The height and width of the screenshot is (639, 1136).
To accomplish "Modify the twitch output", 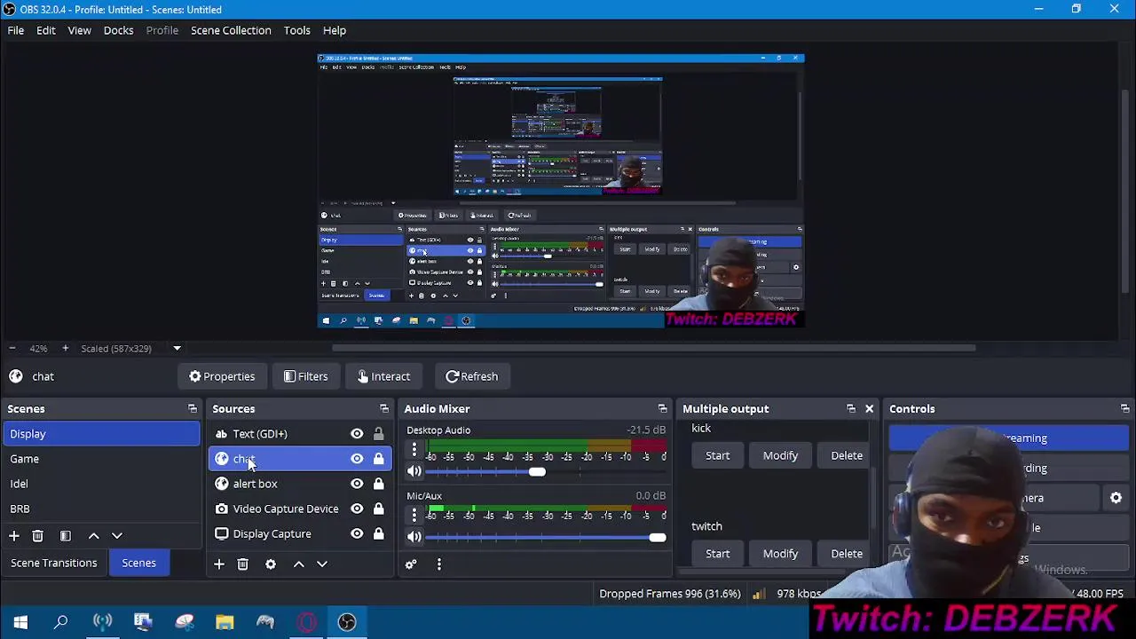I will 780,554.
